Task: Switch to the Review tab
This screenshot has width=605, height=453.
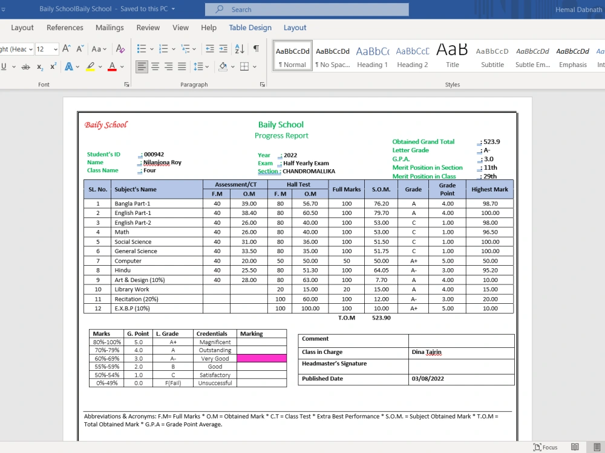Action: coord(148,28)
